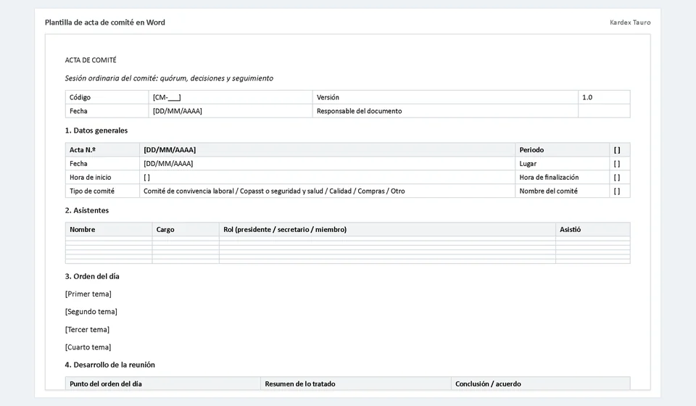Click the '[Tercer tema]' line
The width and height of the screenshot is (696, 406).
(x=88, y=329)
